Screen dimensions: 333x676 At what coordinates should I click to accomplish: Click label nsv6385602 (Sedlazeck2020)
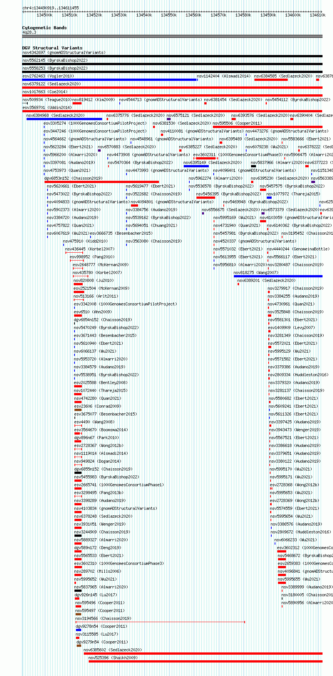(113, 650)
